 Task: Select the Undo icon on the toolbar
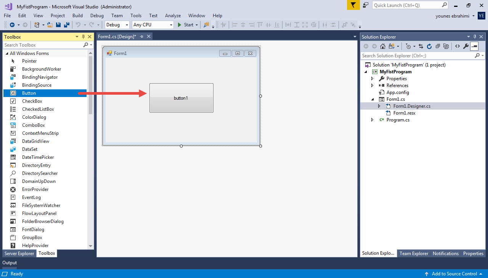click(x=78, y=24)
